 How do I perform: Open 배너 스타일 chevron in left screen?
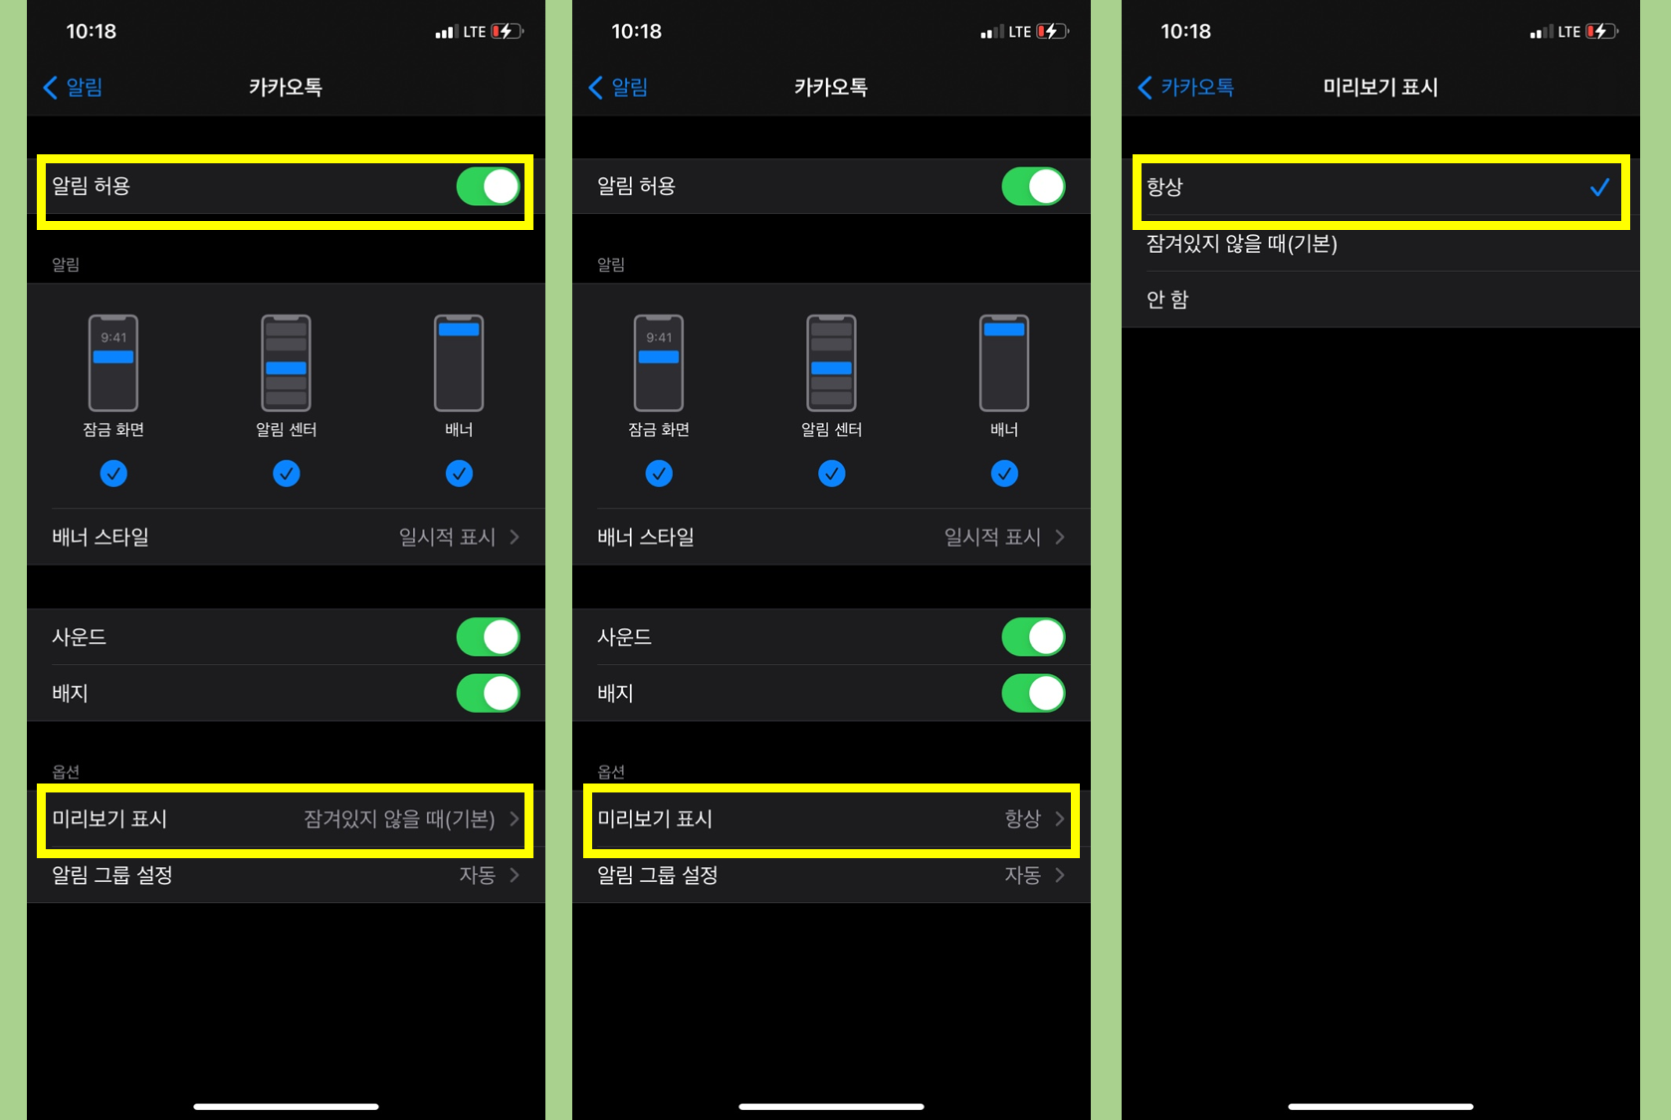tap(515, 537)
